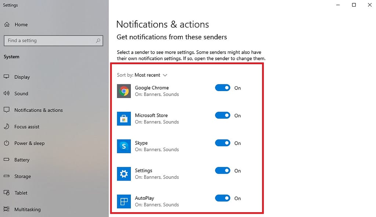This screenshot has height=217, width=376.
Task: Click the AutoPlay app icon
Action: [123, 201]
